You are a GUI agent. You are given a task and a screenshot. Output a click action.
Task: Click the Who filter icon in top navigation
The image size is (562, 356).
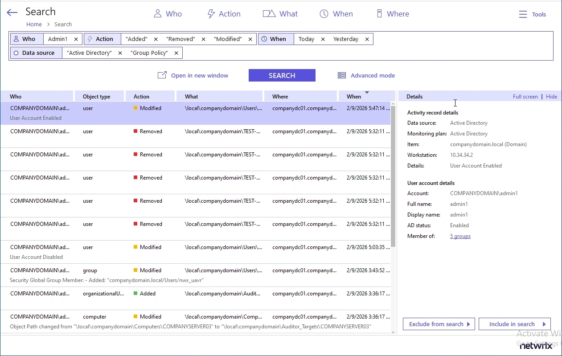click(158, 13)
